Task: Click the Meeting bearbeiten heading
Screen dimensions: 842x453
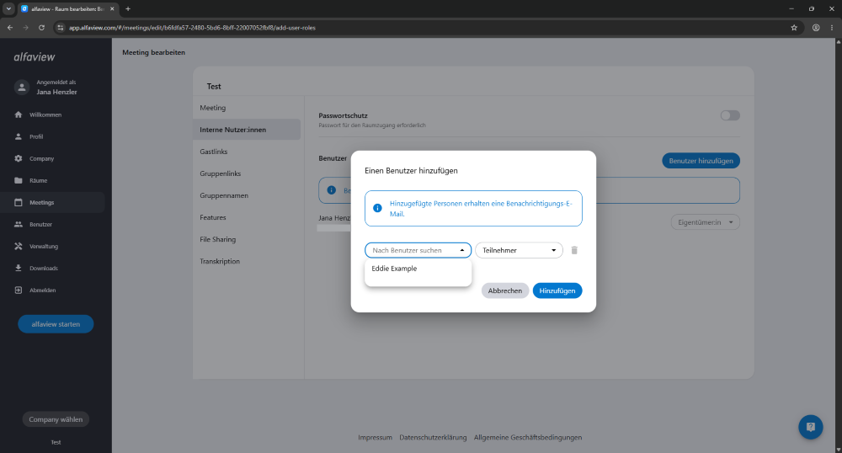Action: (x=153, y=52)
